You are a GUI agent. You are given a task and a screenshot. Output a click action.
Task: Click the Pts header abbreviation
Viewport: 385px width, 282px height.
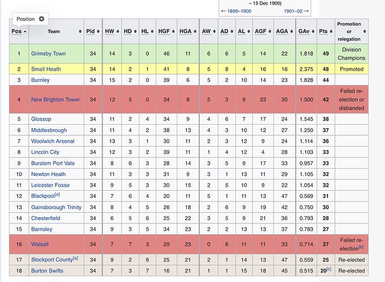(x=323, y=32)
